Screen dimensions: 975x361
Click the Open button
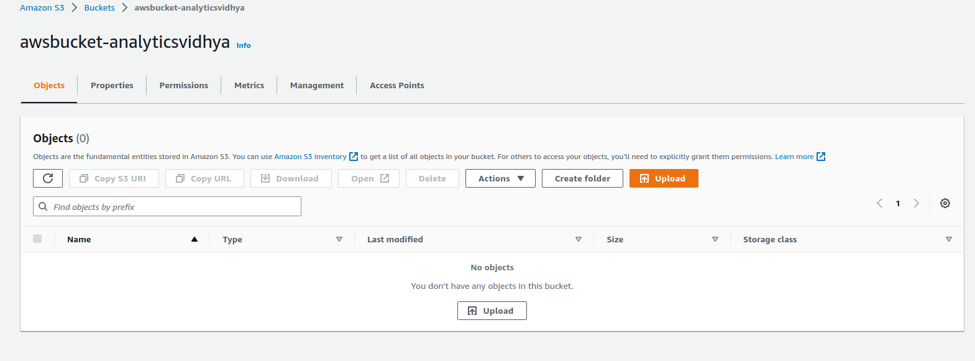[368, 178]
